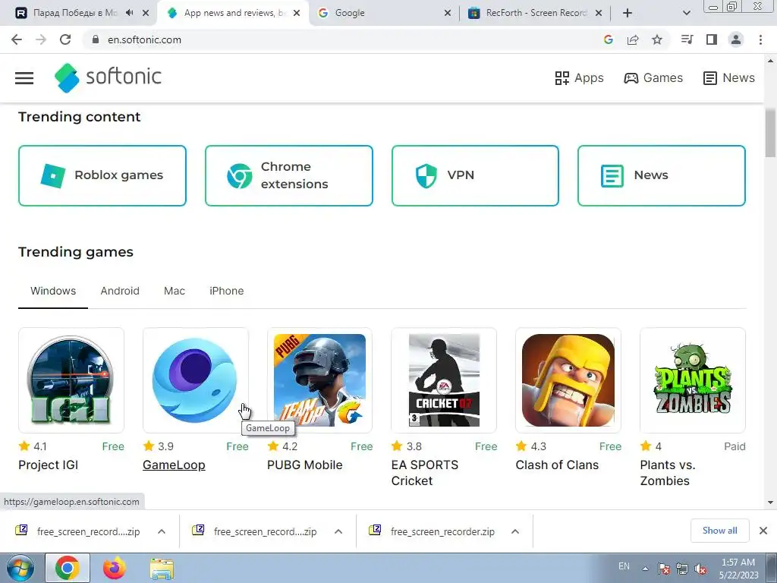
Task: Click the page scrollbar up arrow
Action: [770, 61]
